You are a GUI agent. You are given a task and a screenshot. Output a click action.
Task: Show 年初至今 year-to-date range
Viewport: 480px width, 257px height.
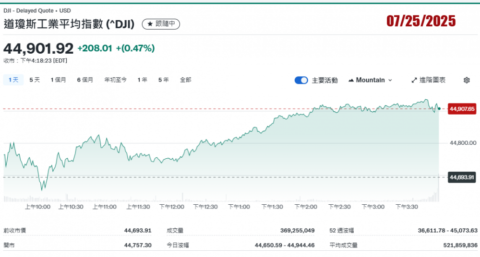[115, 80]
